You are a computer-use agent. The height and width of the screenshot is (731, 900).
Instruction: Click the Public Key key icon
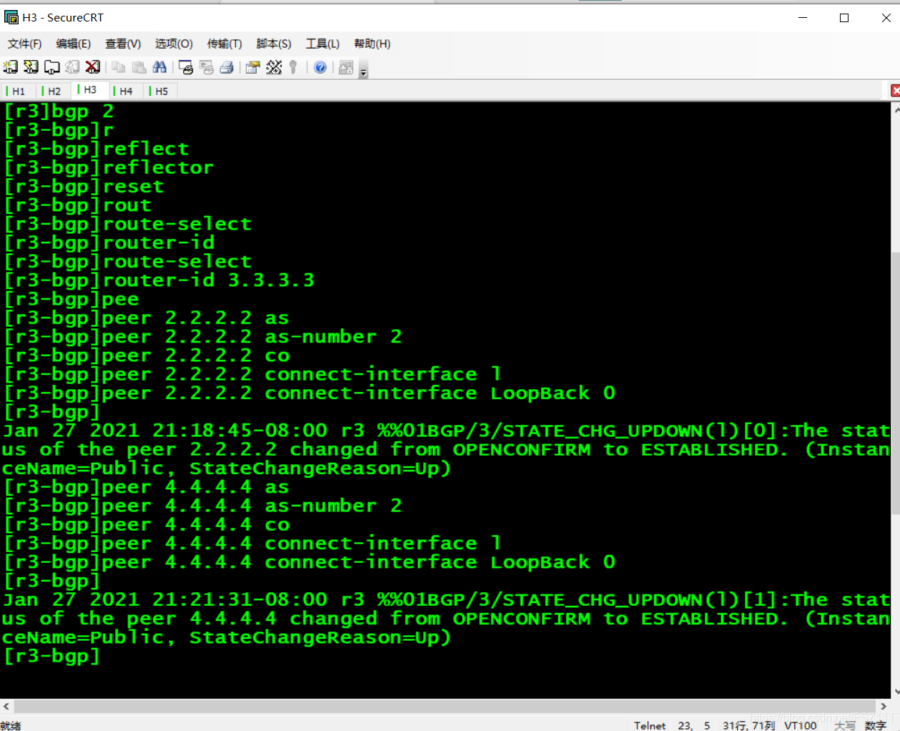click(x=293, y=67)
